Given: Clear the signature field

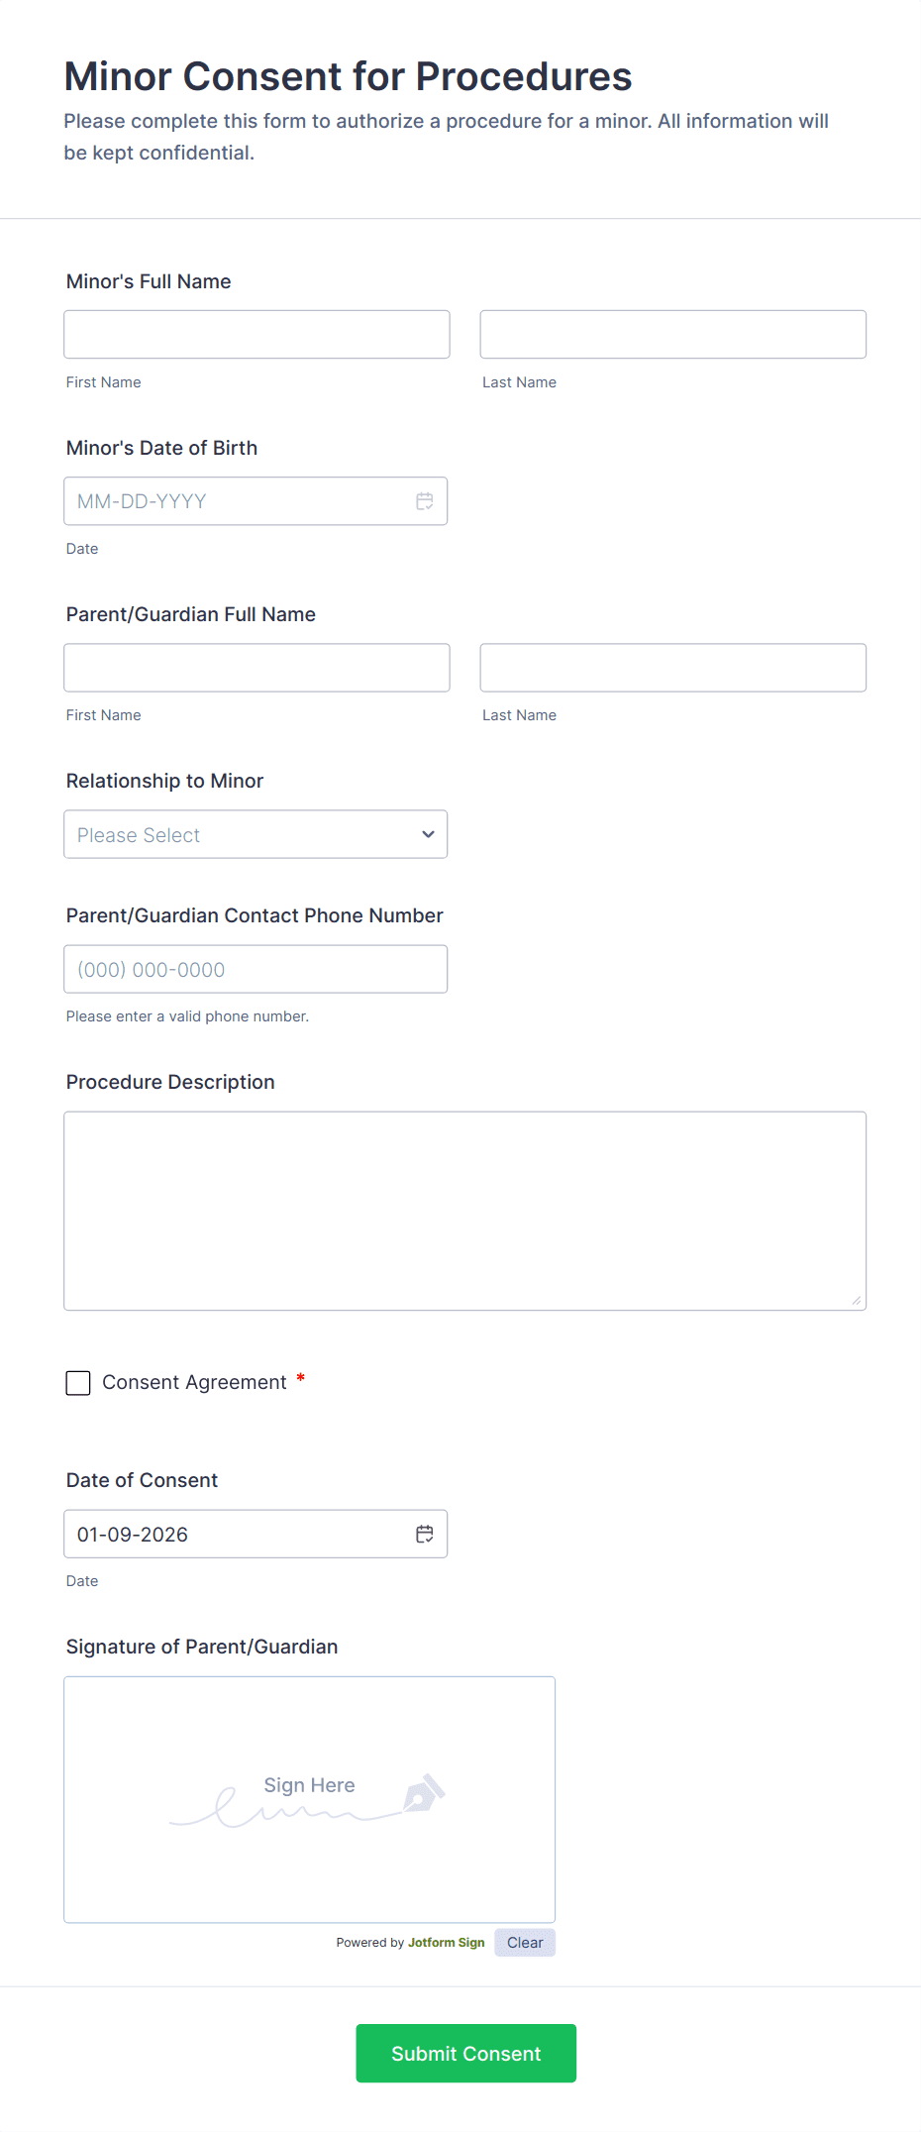Looking at the screenshot, I should click(525, 1942).
